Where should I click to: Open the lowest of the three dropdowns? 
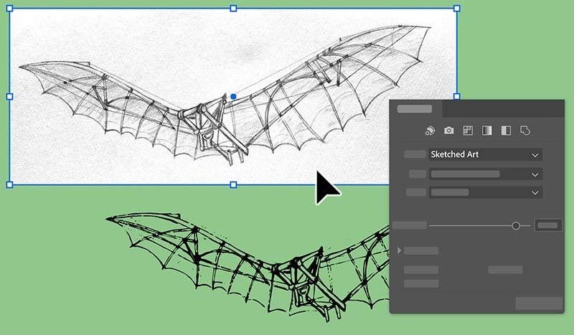pos(486,192)
